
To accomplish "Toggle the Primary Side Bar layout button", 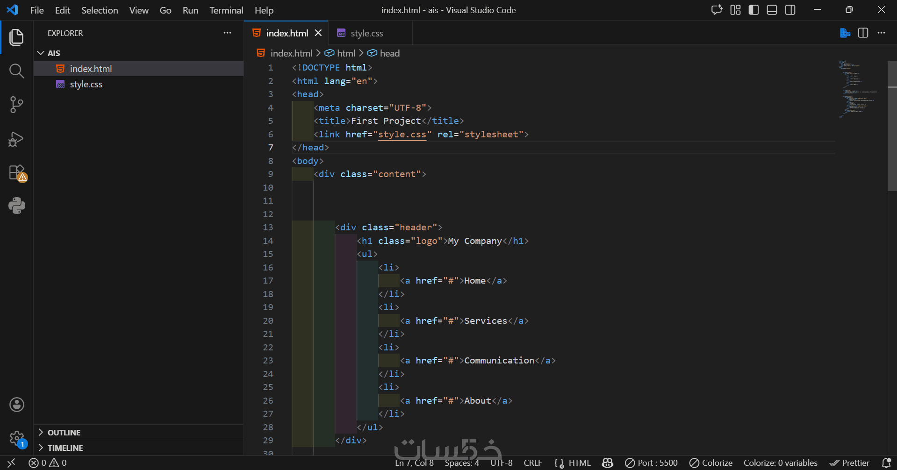I will pyautogui.click(x=753, y=10).
